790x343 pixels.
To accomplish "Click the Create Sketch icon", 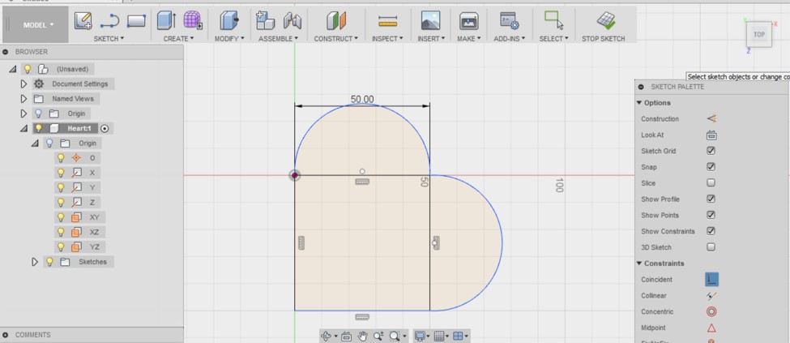I will point(83,21).
